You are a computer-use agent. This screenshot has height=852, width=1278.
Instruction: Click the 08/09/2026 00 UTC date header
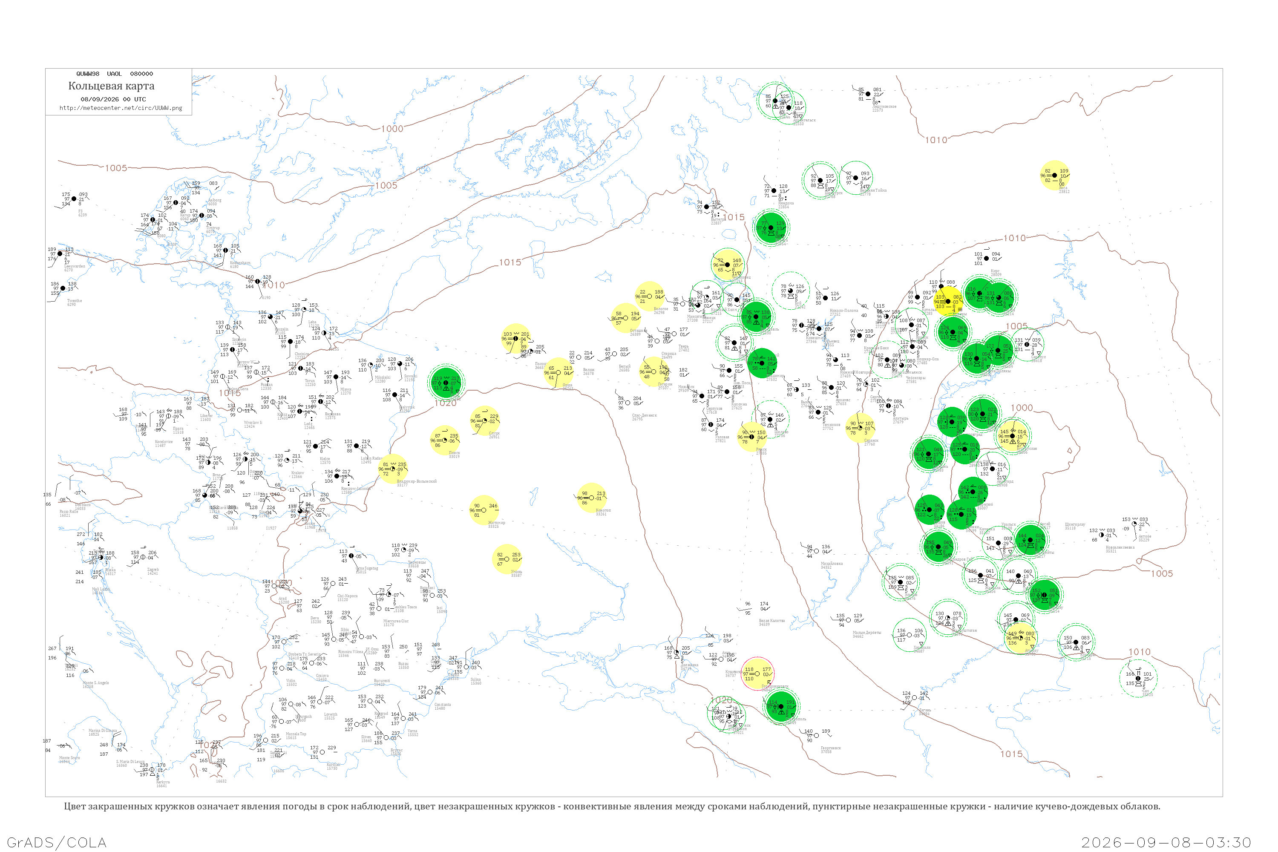pyautogui.click(x=113, y=99)
